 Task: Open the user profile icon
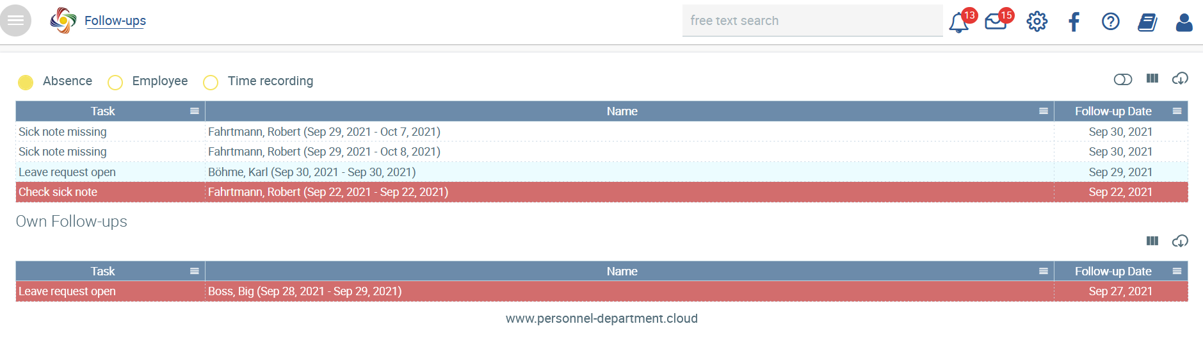(1184, 22)
